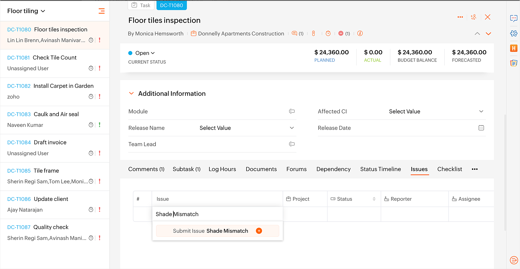Open the task info icon
Image resolution: width=520 pixels, height=269 pixels.
(x=360, y=34)
